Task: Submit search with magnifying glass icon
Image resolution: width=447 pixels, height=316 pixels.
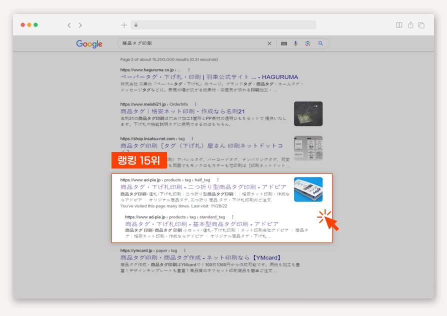Action: 320,43
